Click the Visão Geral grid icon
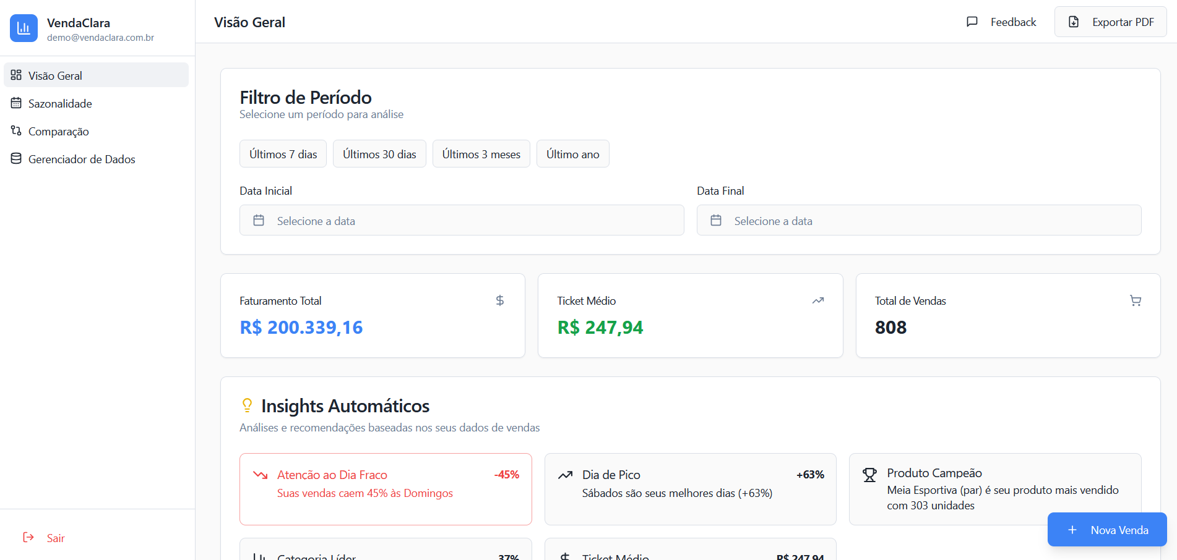This screenshot has height=560, width=1177. (x=16, y=75)
